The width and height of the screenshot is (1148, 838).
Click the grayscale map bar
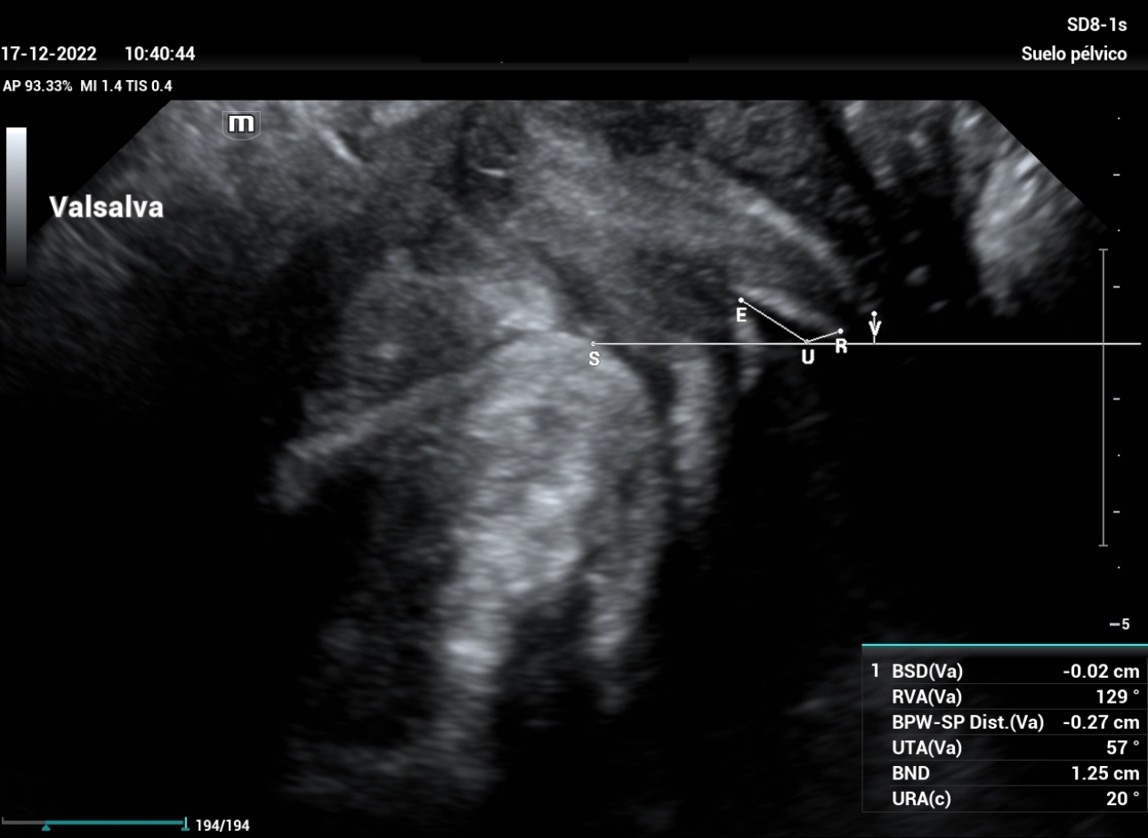(x=16, y=205)
